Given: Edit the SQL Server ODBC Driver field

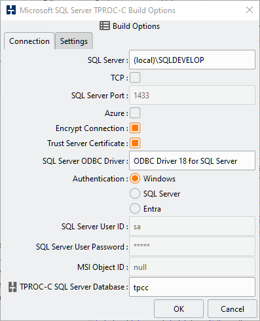Looking at the screenshot, I should [192, 160].
